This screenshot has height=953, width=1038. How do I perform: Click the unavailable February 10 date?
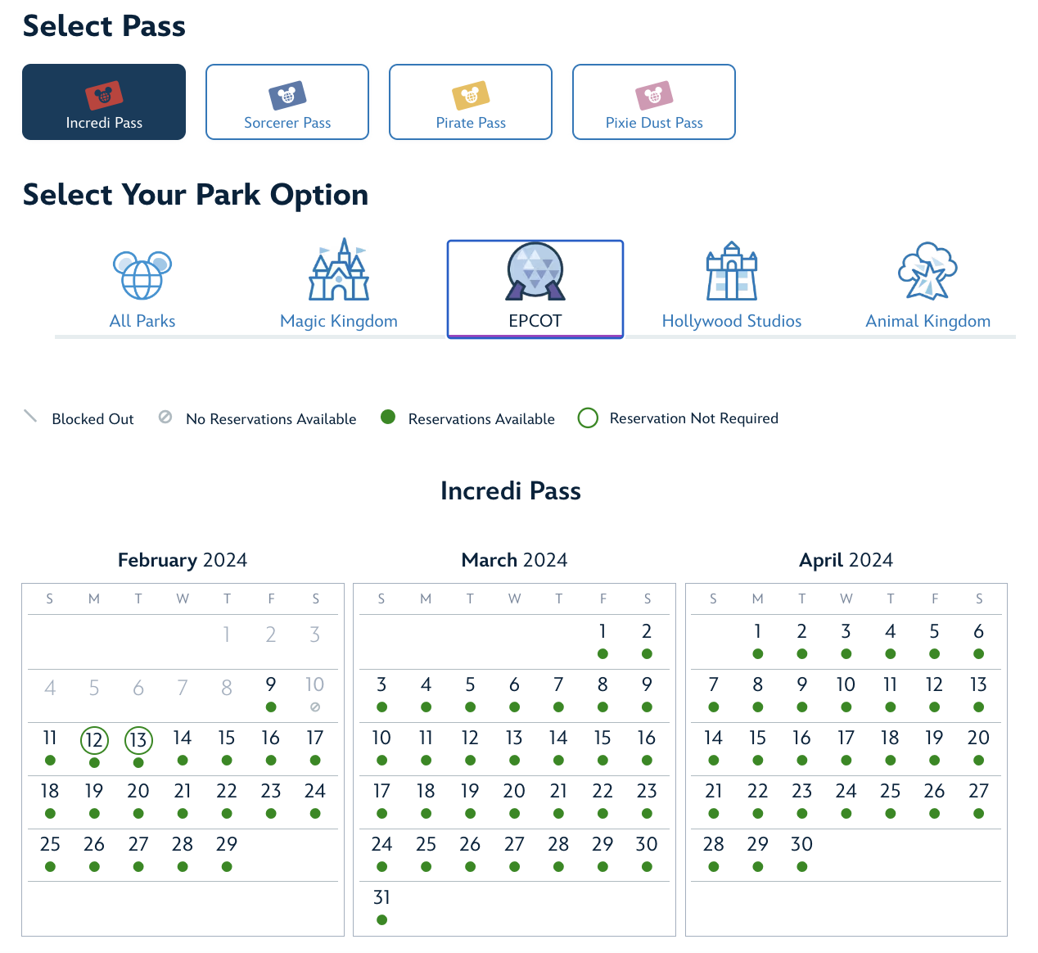pyautogui.click(x=315, y=685)
